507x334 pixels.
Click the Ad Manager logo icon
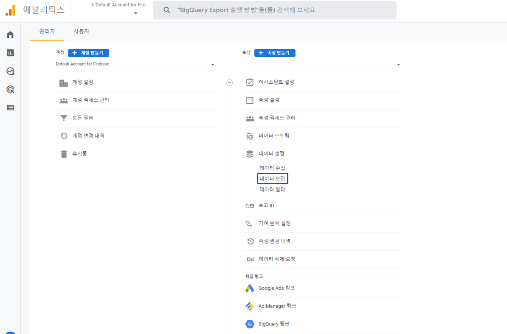250,306
